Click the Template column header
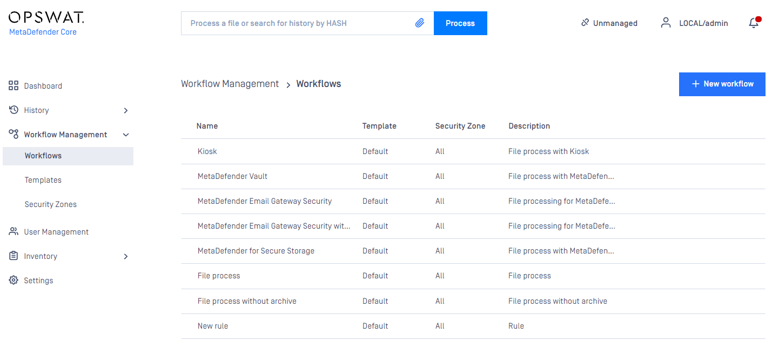 point(379,126)
